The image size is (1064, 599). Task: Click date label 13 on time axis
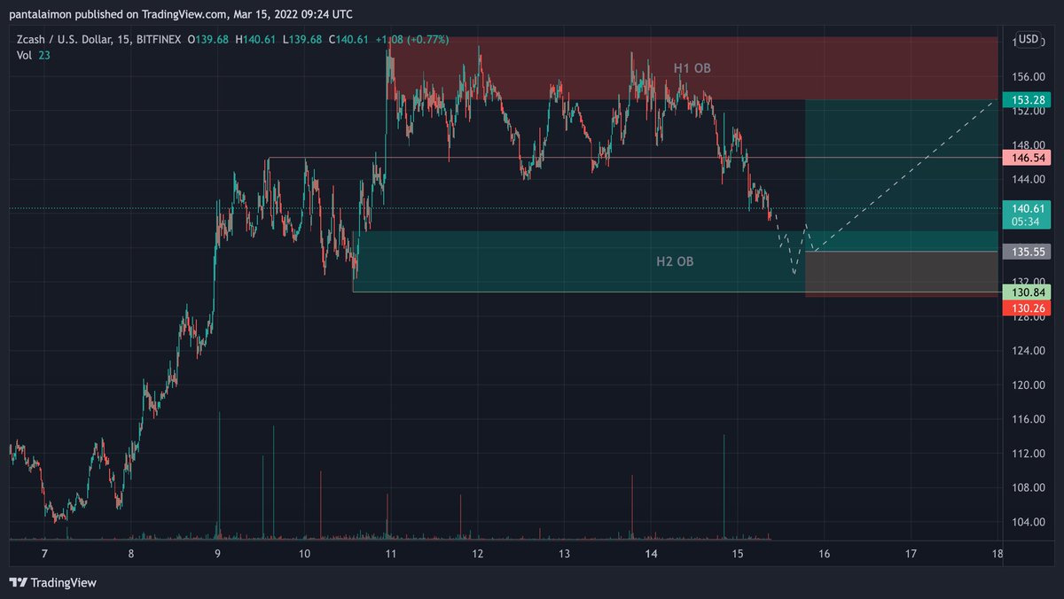(564, 554)
